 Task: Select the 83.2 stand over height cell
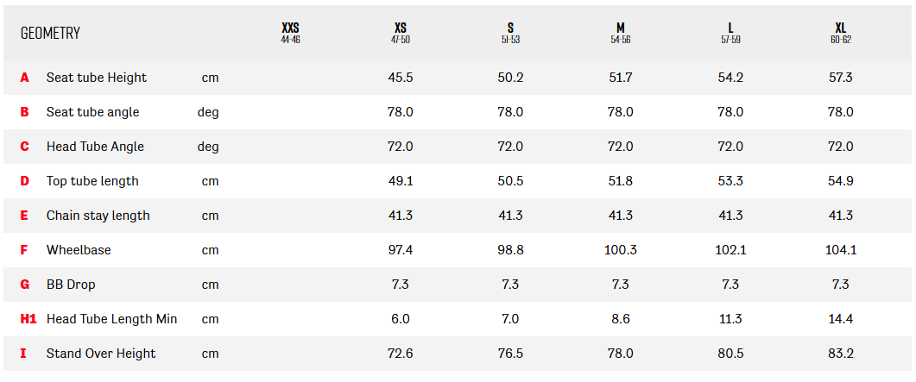coord(840,354)
